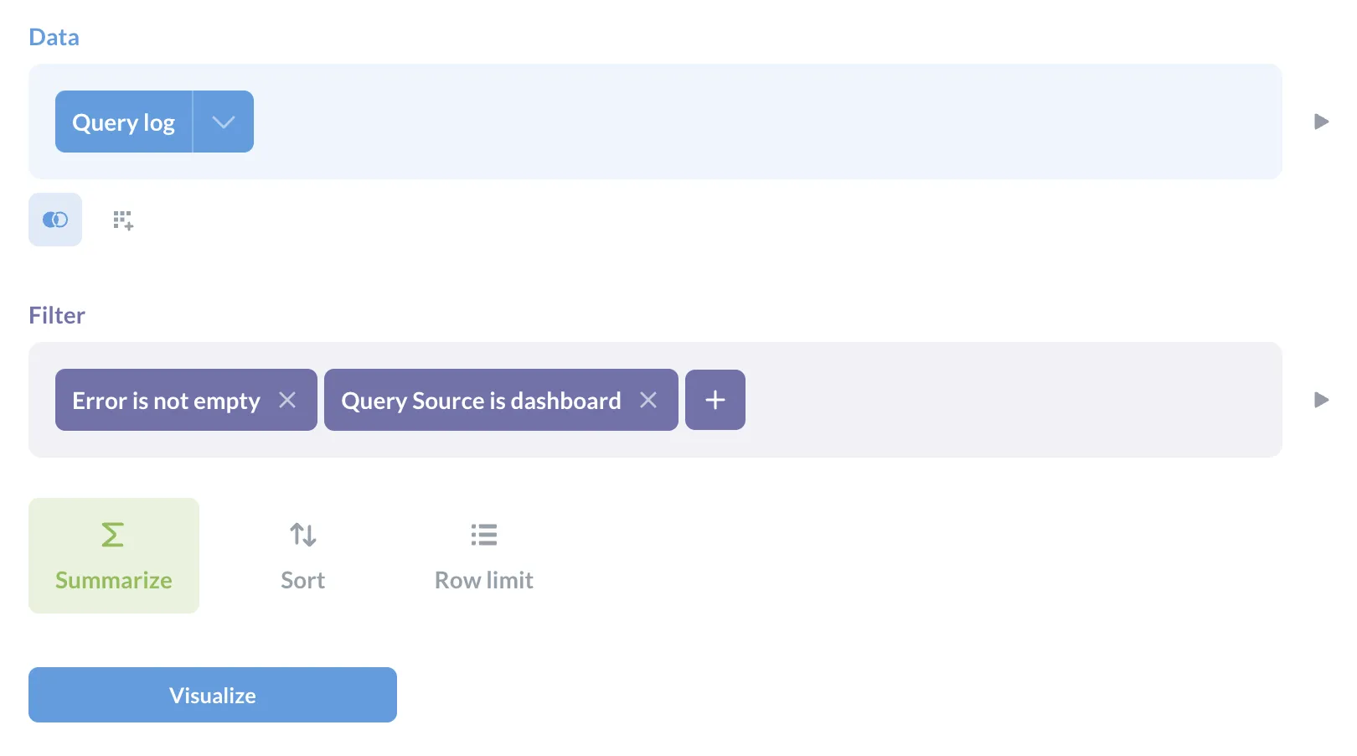Viewport: 1357px width, 756px height.
Task: Open the join data tool
Action: coord(54,220)
